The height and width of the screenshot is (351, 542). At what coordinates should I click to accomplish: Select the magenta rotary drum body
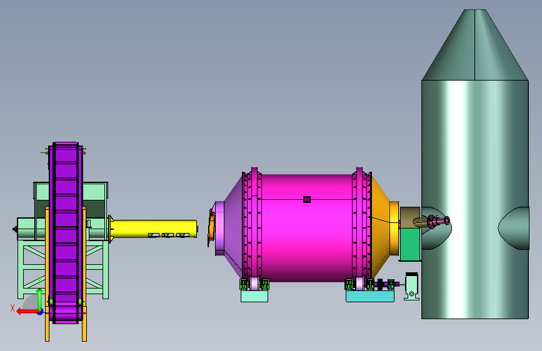(x=306, y=228)
